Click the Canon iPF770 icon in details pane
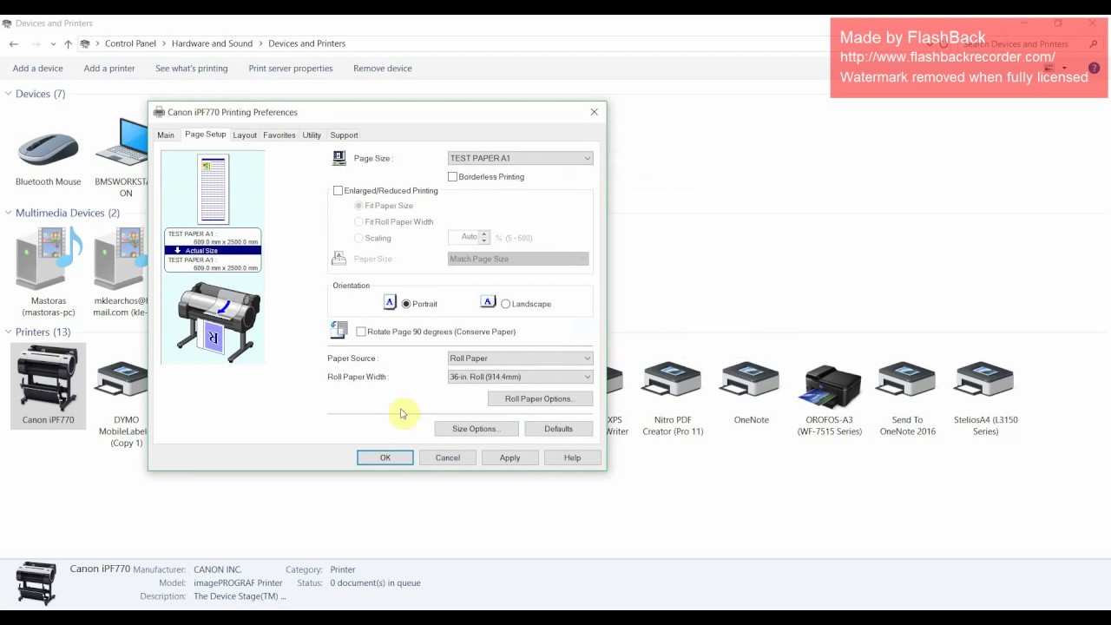Screen dimensions: 1111x625 [36, 582]
